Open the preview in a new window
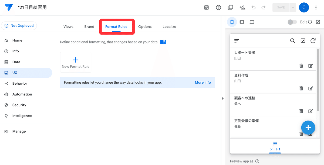The width and height of the screenshot is (324, 165). coord(318,22)
